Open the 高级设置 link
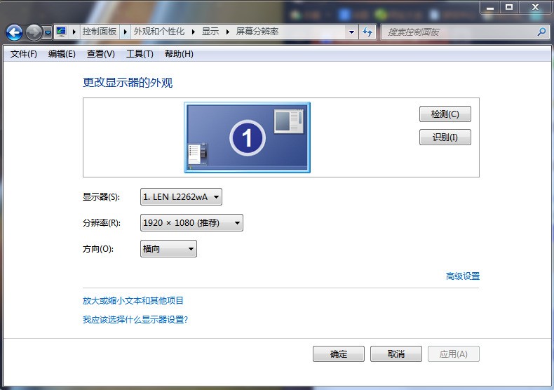Screen dimensions: 554x390 point(463,276)
